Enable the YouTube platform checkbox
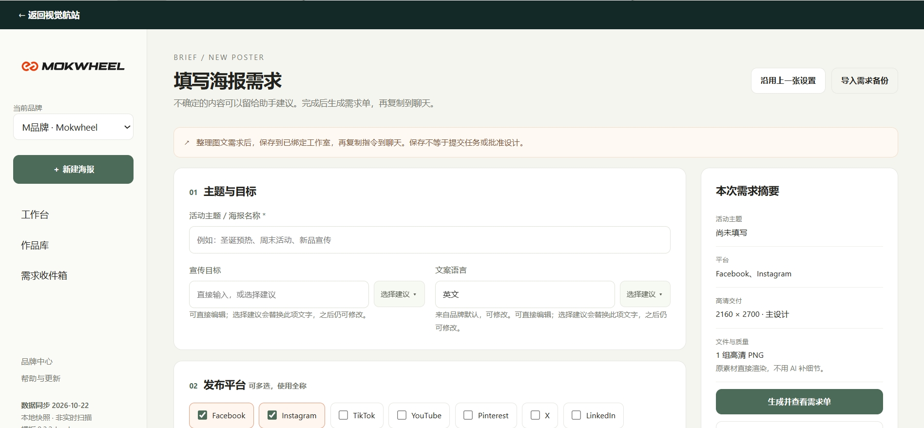Screen dimensions: 924x428 tap(402, 415)
